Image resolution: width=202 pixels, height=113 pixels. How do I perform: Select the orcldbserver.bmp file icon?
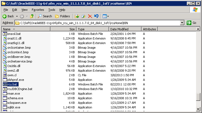pyautogui.click(x=5, y=57)
